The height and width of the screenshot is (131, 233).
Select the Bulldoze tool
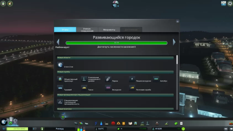231,123
